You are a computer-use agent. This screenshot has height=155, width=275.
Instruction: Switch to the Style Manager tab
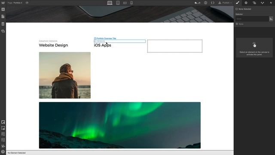coord(263,3)
